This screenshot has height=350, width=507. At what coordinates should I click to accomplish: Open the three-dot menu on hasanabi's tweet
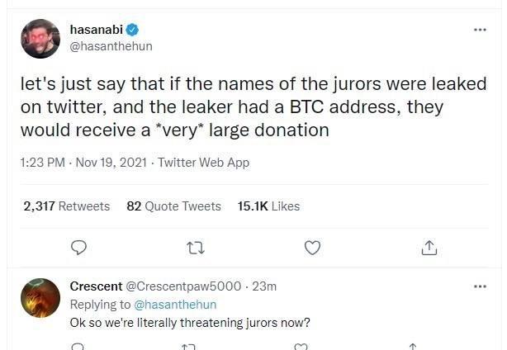[x=480, y=30]
